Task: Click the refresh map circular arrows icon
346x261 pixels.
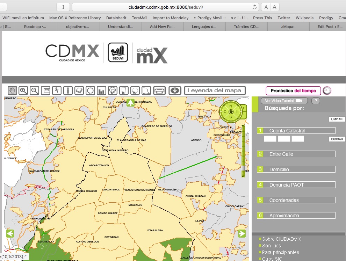Action: 90,90
